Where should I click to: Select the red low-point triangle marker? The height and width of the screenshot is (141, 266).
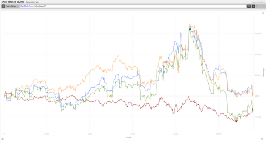[x=236, y=121]
